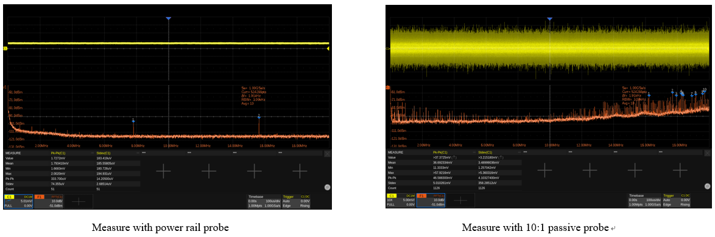Select FFT peak marker 10 in passive probe spectrum
The height and width of the screenshot is (237, 715).
(705, 91)
